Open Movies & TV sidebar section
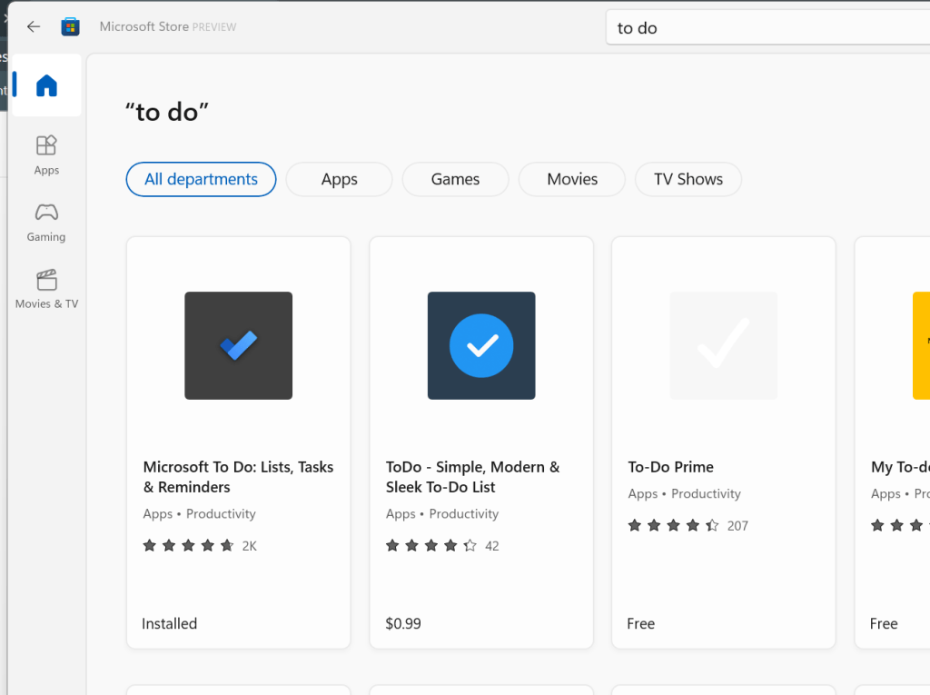The height and width of the screenshot is (695, 930). [46, 288]
